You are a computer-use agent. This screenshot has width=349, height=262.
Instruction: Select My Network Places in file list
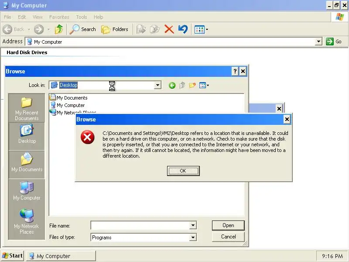click(73, 112)
